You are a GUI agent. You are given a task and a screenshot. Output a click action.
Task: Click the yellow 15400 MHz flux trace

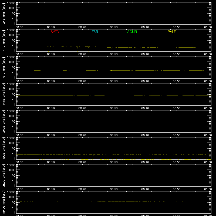click(114, 201)
